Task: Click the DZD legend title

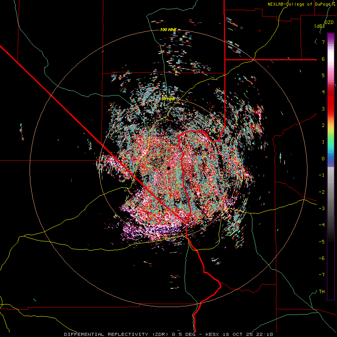Action: click(x=329, y=22)
